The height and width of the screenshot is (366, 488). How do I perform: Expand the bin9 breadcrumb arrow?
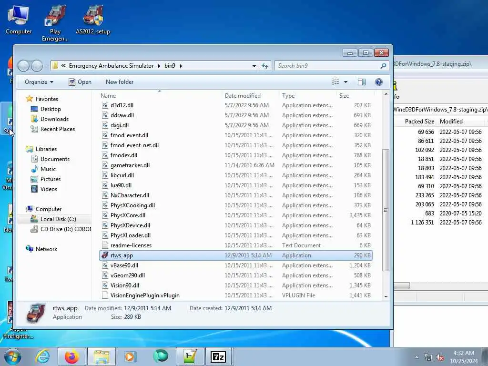tap(181, 66)
